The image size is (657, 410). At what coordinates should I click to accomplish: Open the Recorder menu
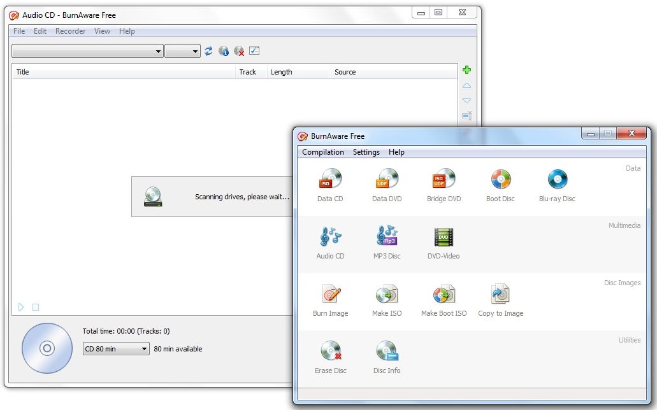tap(70, 31)
